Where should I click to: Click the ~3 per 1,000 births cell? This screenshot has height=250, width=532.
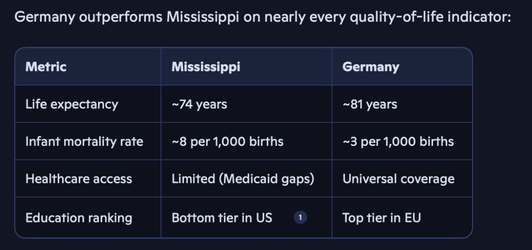[398, 141]
